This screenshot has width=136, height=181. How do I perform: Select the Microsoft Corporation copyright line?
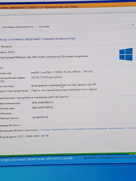coord(45,57)
